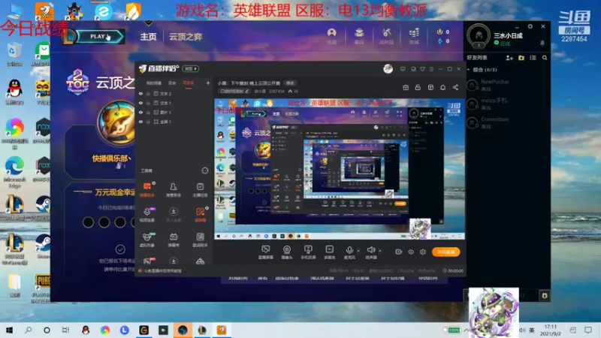Open the danmaku assistant tool (弹幕助手)

[147, 190]
